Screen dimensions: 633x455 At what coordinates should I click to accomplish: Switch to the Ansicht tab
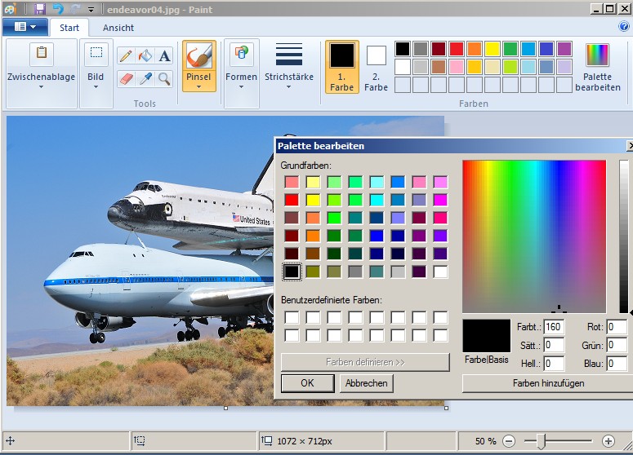(118, 27)
